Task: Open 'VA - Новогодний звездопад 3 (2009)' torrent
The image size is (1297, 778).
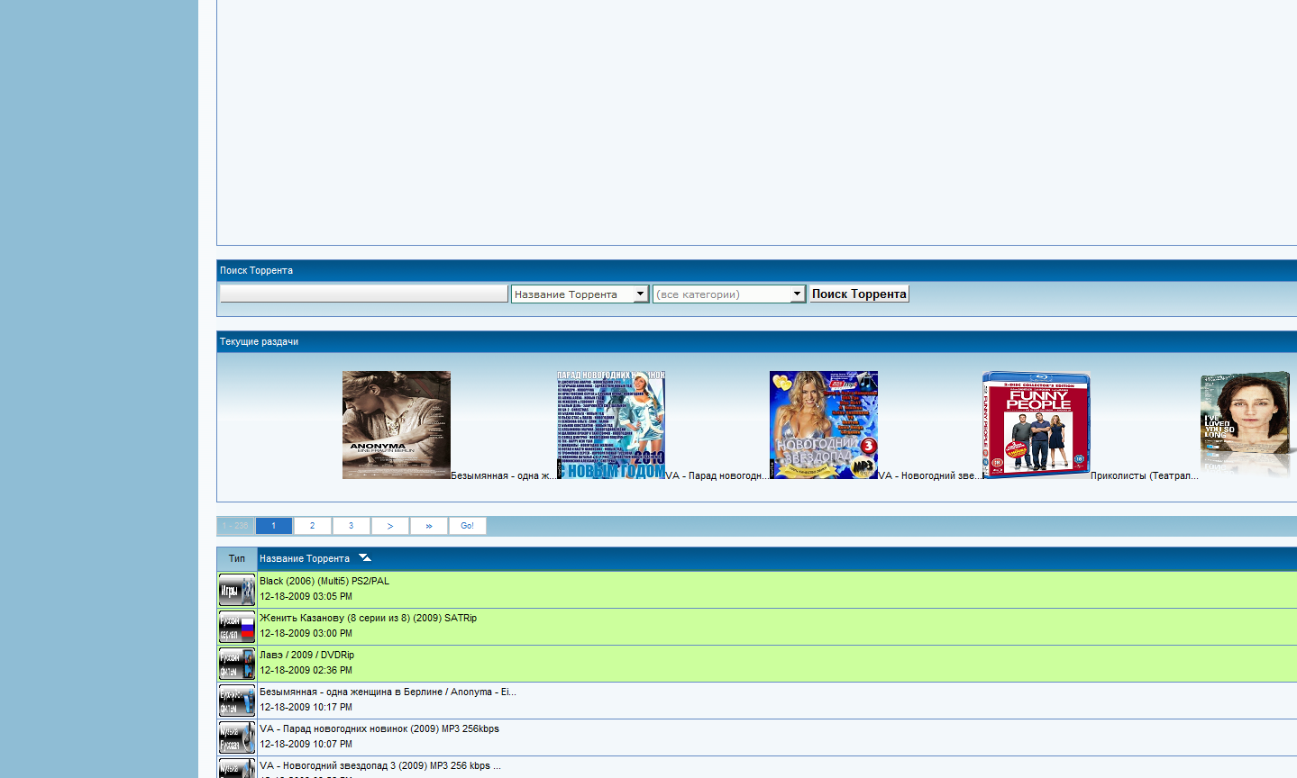Action: (x=380, y=765)
